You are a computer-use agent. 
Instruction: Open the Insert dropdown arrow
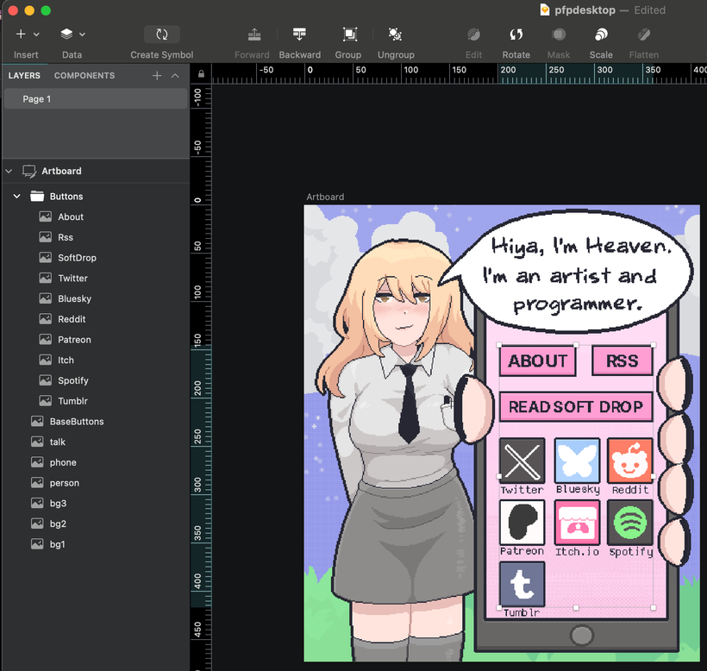point(36,34)
